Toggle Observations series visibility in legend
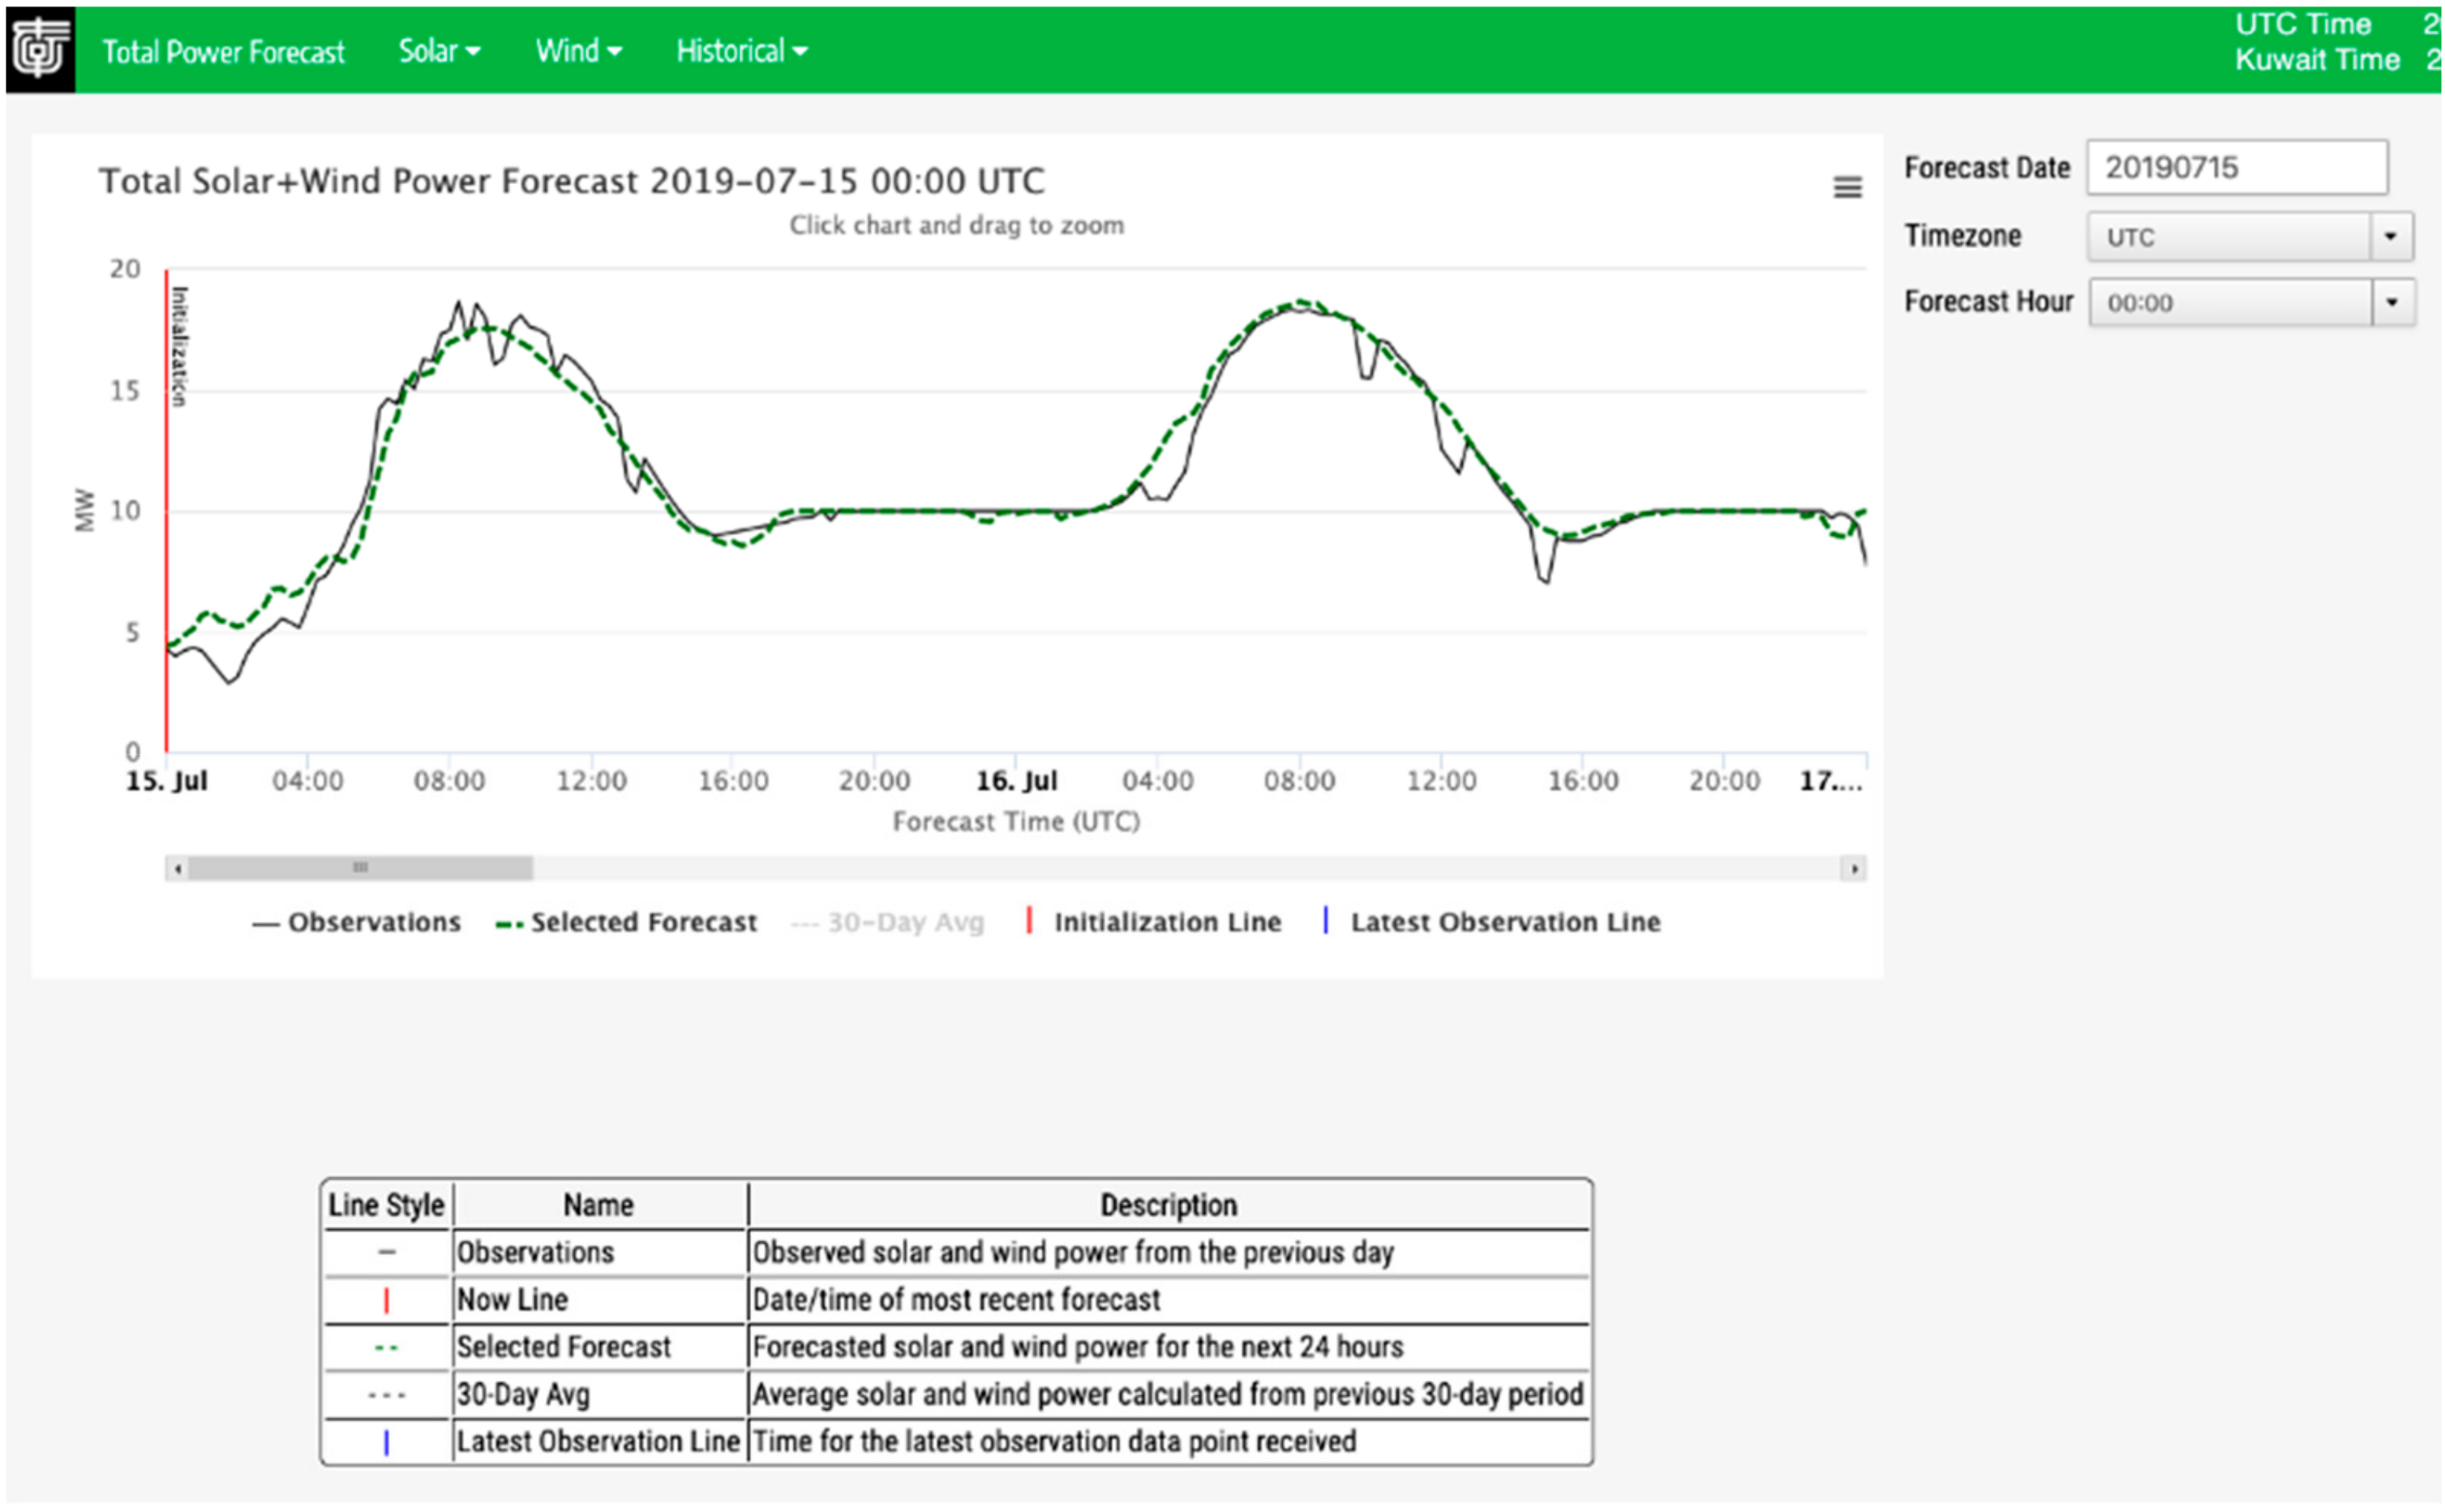This screenshot has height=1512, width=2445. (x=374, y=922)
